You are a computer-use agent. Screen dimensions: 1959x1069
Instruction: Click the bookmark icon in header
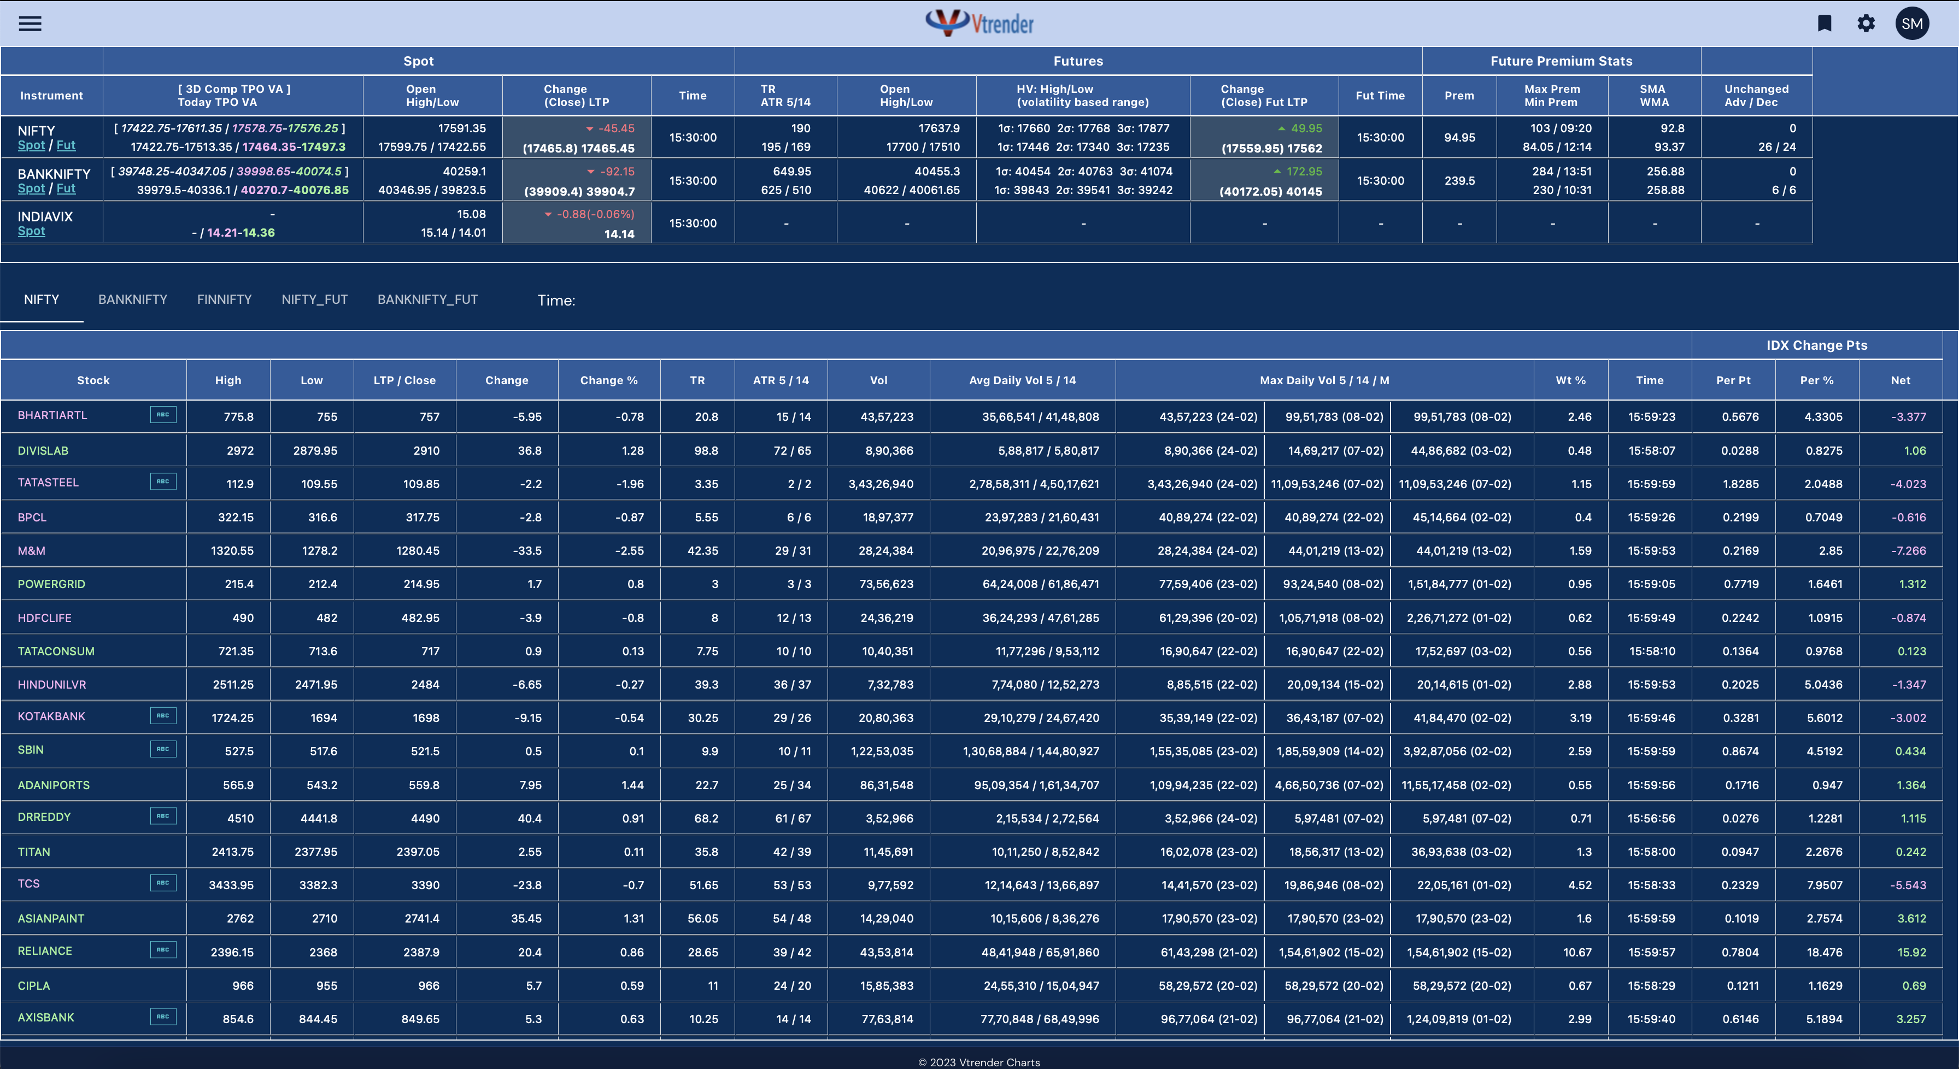pos(1825,24)
